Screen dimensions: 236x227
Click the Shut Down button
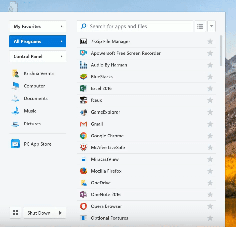(x=39, y=213)
